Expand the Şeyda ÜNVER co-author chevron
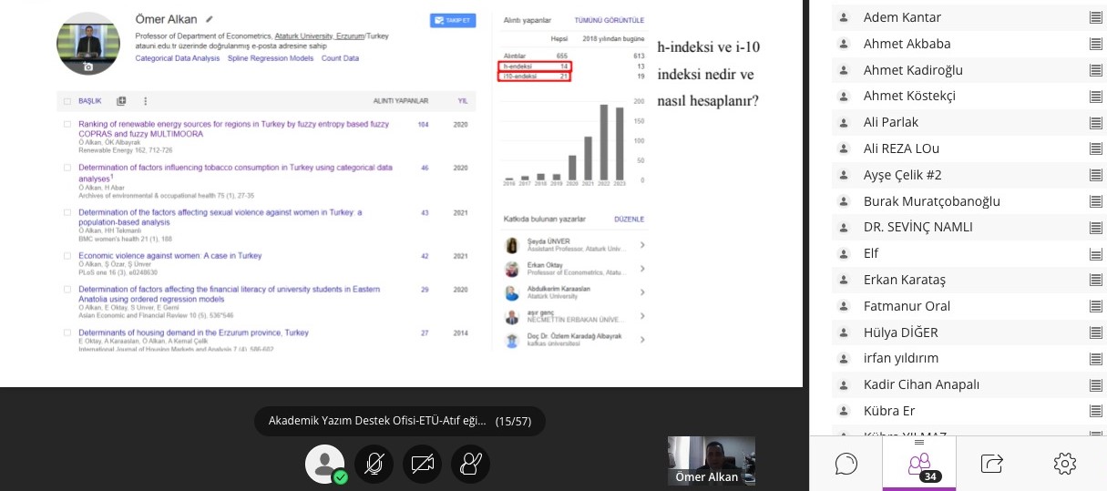This screenshot has height=491, width=1107. 642,245
